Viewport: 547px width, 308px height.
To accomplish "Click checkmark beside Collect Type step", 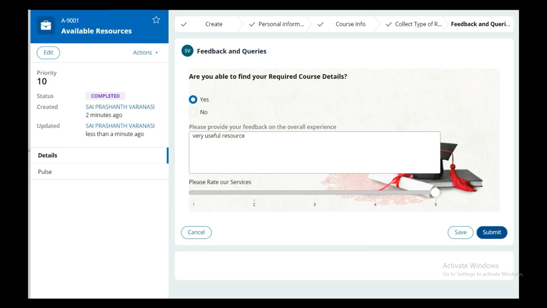I will pos(388,24).
